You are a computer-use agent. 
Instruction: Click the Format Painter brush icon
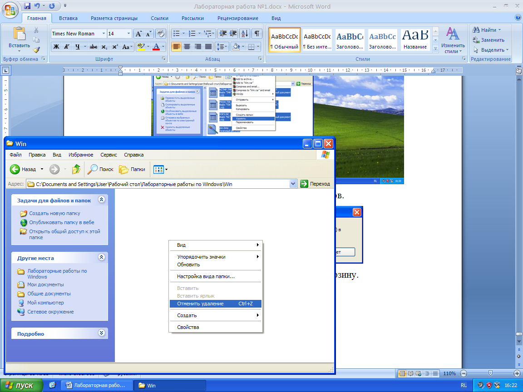coord(36,50)
